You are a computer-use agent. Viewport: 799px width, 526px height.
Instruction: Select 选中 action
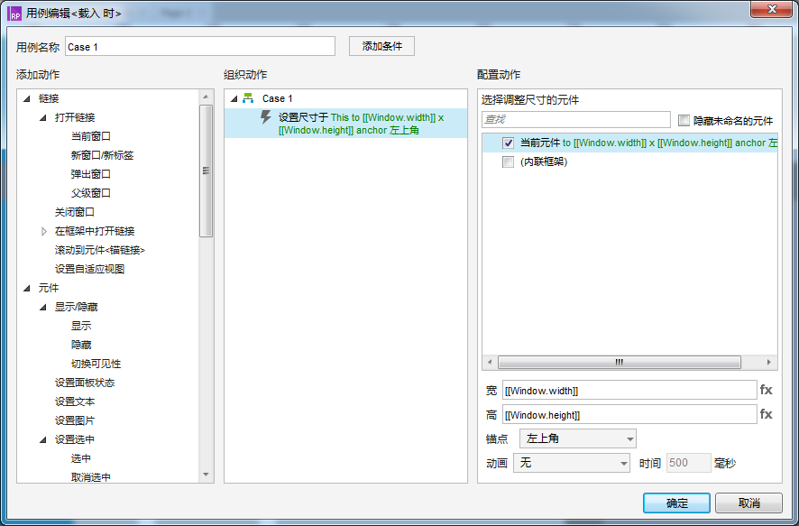[x=81, y=458]
